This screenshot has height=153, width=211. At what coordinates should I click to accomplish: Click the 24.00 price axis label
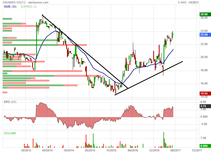[204, 31]
